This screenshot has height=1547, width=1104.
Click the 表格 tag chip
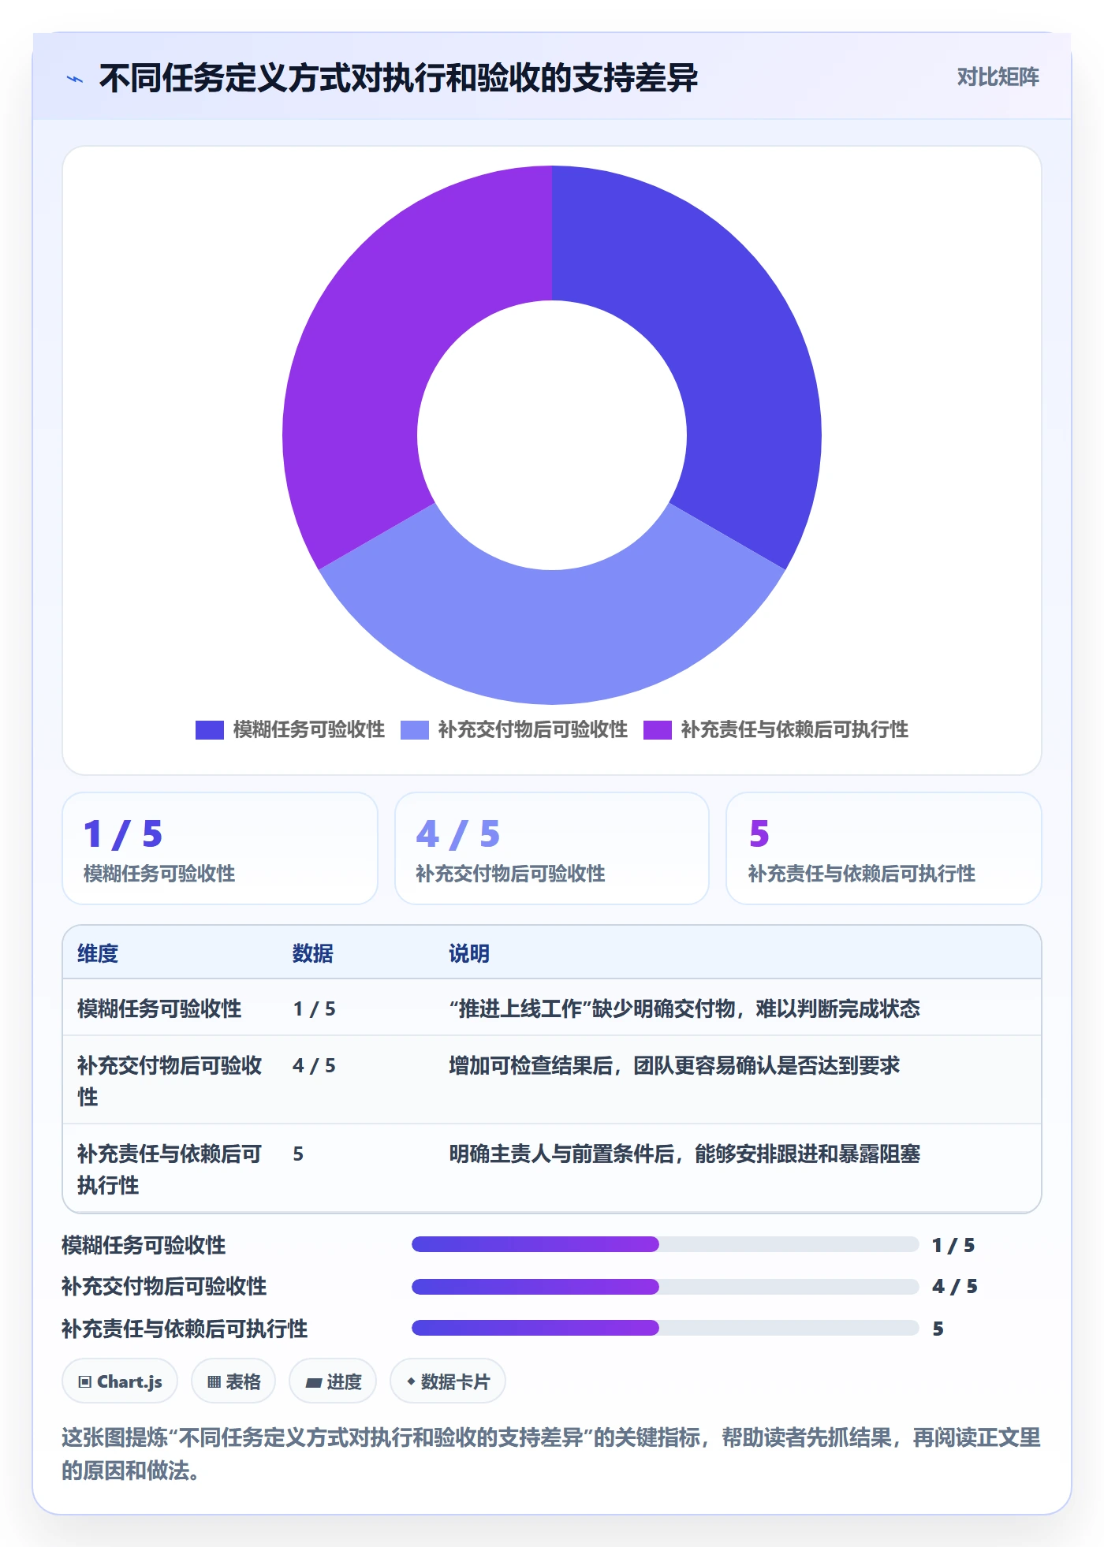pos(233,1381)
